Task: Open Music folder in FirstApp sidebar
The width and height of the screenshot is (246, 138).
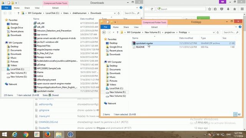Action: coord(112,77)
